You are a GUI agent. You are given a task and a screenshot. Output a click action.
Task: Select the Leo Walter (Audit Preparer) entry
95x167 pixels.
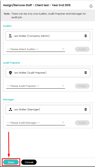pyautogui.click(x=48, y=73)
